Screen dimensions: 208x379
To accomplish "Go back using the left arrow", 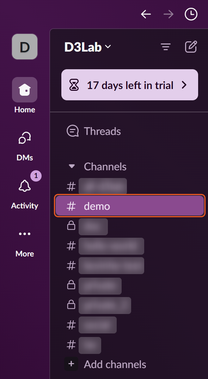I will [146, 14].
